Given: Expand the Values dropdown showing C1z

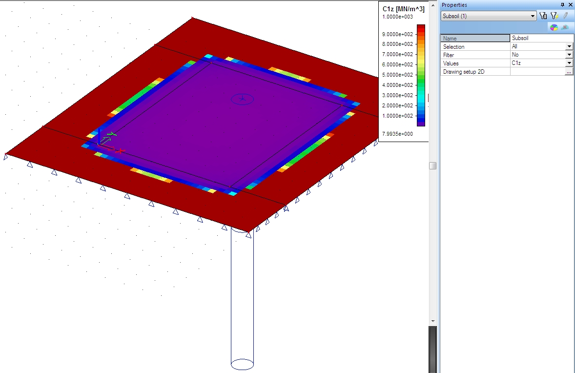Looking at the screenshot, I should [x=569, y=63].
